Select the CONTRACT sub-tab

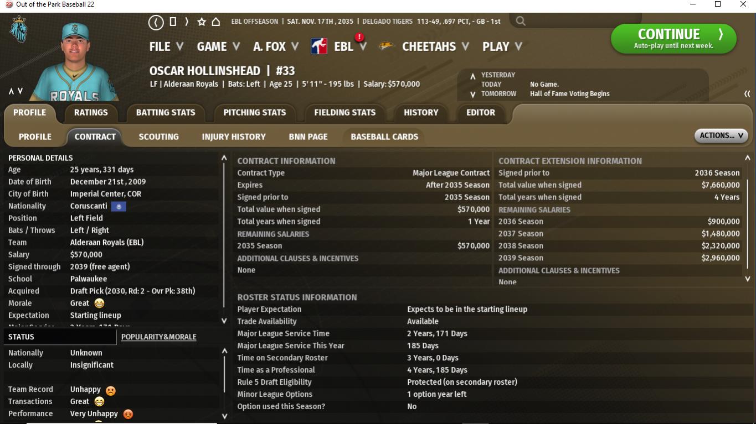point(95,137)
